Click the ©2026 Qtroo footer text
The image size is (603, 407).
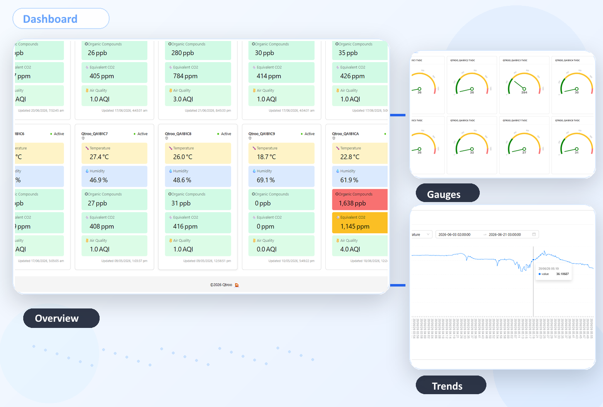[x=221, y=285]
